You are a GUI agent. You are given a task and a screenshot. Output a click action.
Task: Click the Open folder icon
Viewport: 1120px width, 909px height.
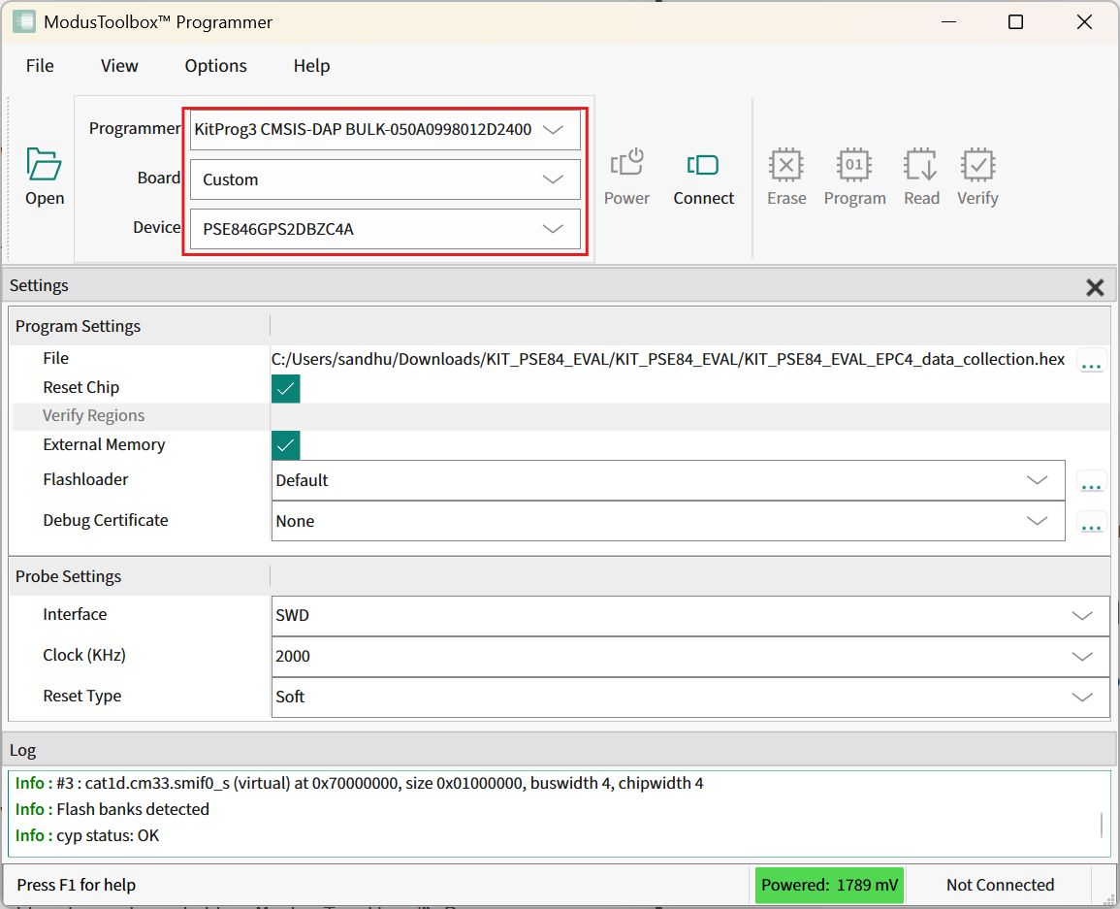(45, 165)
